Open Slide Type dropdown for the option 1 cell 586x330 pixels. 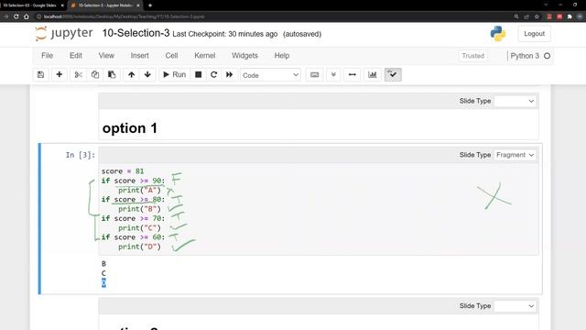[515, 101]
